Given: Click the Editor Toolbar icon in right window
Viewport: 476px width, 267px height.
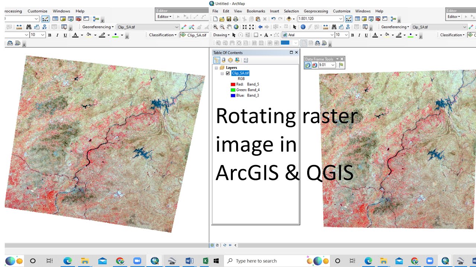Looking at the screenshot, I should [348, 19].
